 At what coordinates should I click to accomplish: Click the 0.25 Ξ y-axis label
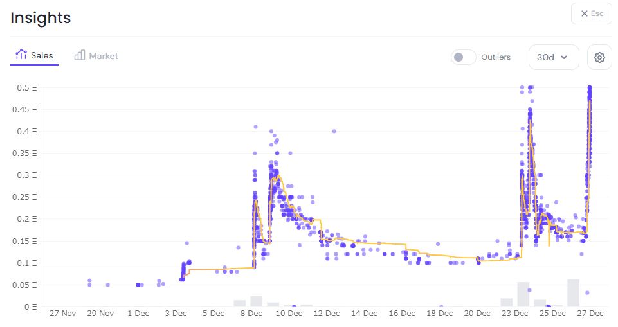tap(24, 197)
